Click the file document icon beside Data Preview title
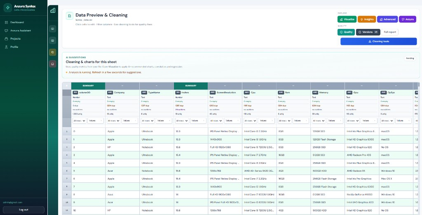 click(70, 16)
